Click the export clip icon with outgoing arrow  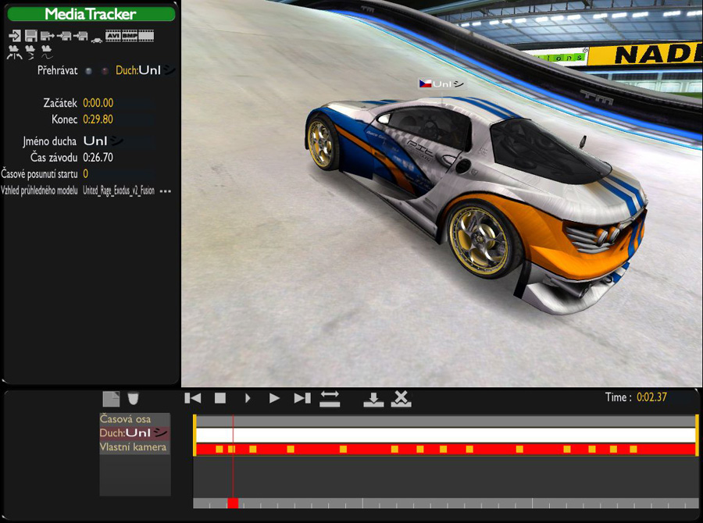click(x=47, y=36)
